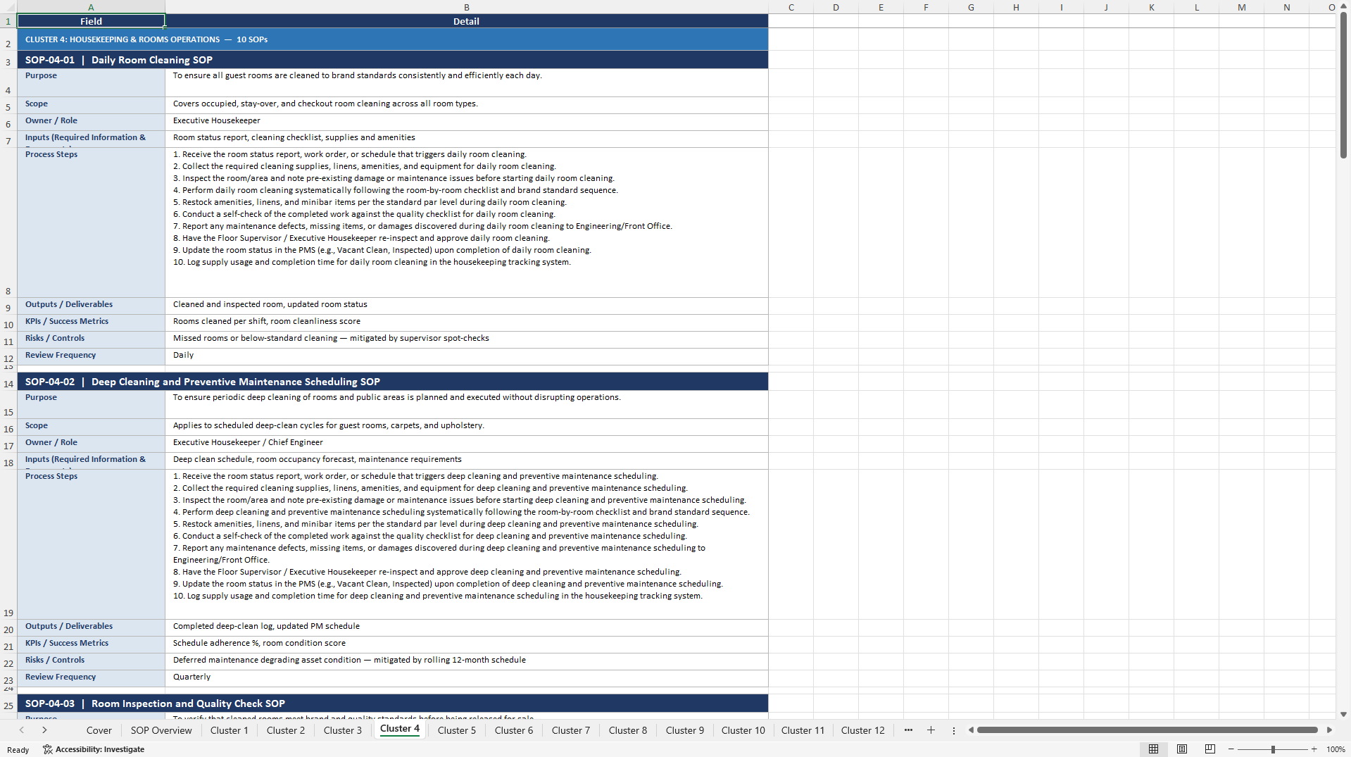Click 'Rooms cleaned per shift' KPI cell
1351x757 pixels.
point(466,322)
